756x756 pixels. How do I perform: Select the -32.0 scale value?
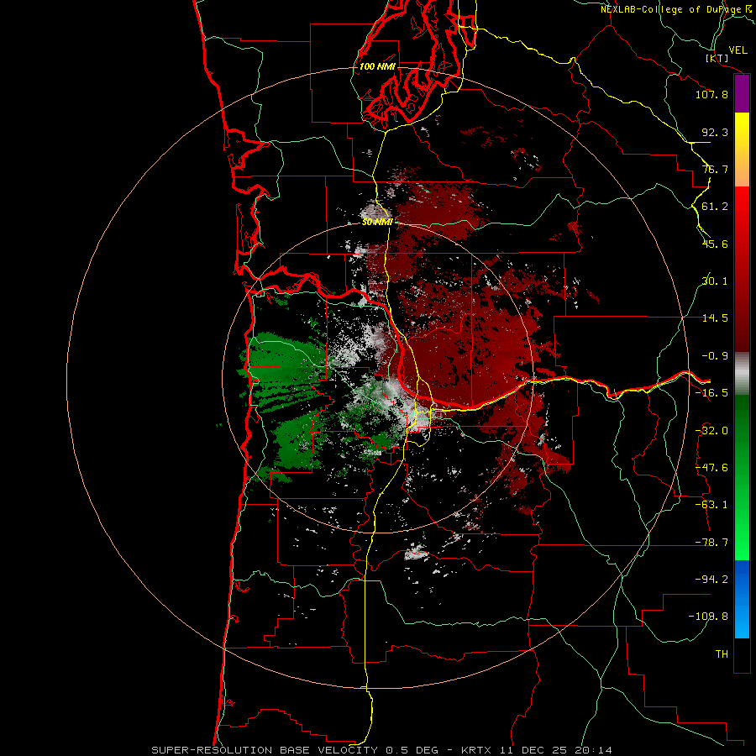(711, 431)
